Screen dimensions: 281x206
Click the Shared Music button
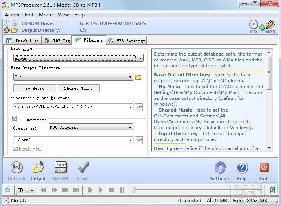tap(78, 88)
